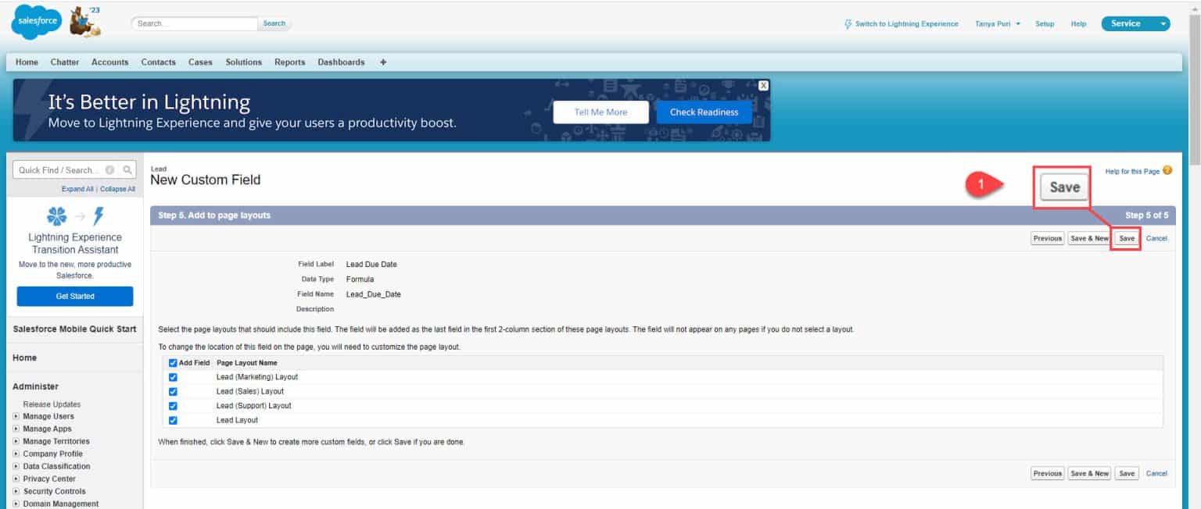This screenshot has width=1201, height=509.
Task: Click the upper Previous button
Action: (1047, 239)
